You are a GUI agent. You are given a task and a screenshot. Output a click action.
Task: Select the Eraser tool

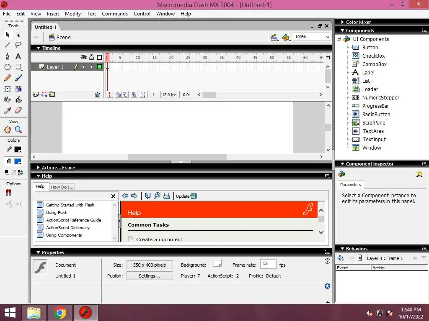[18, 110]
